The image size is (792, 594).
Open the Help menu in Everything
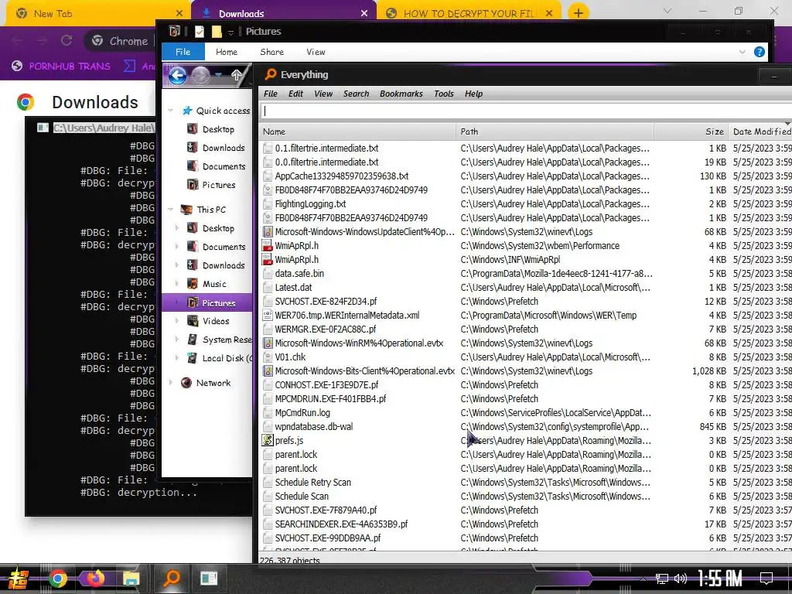[x=473, y=94]
